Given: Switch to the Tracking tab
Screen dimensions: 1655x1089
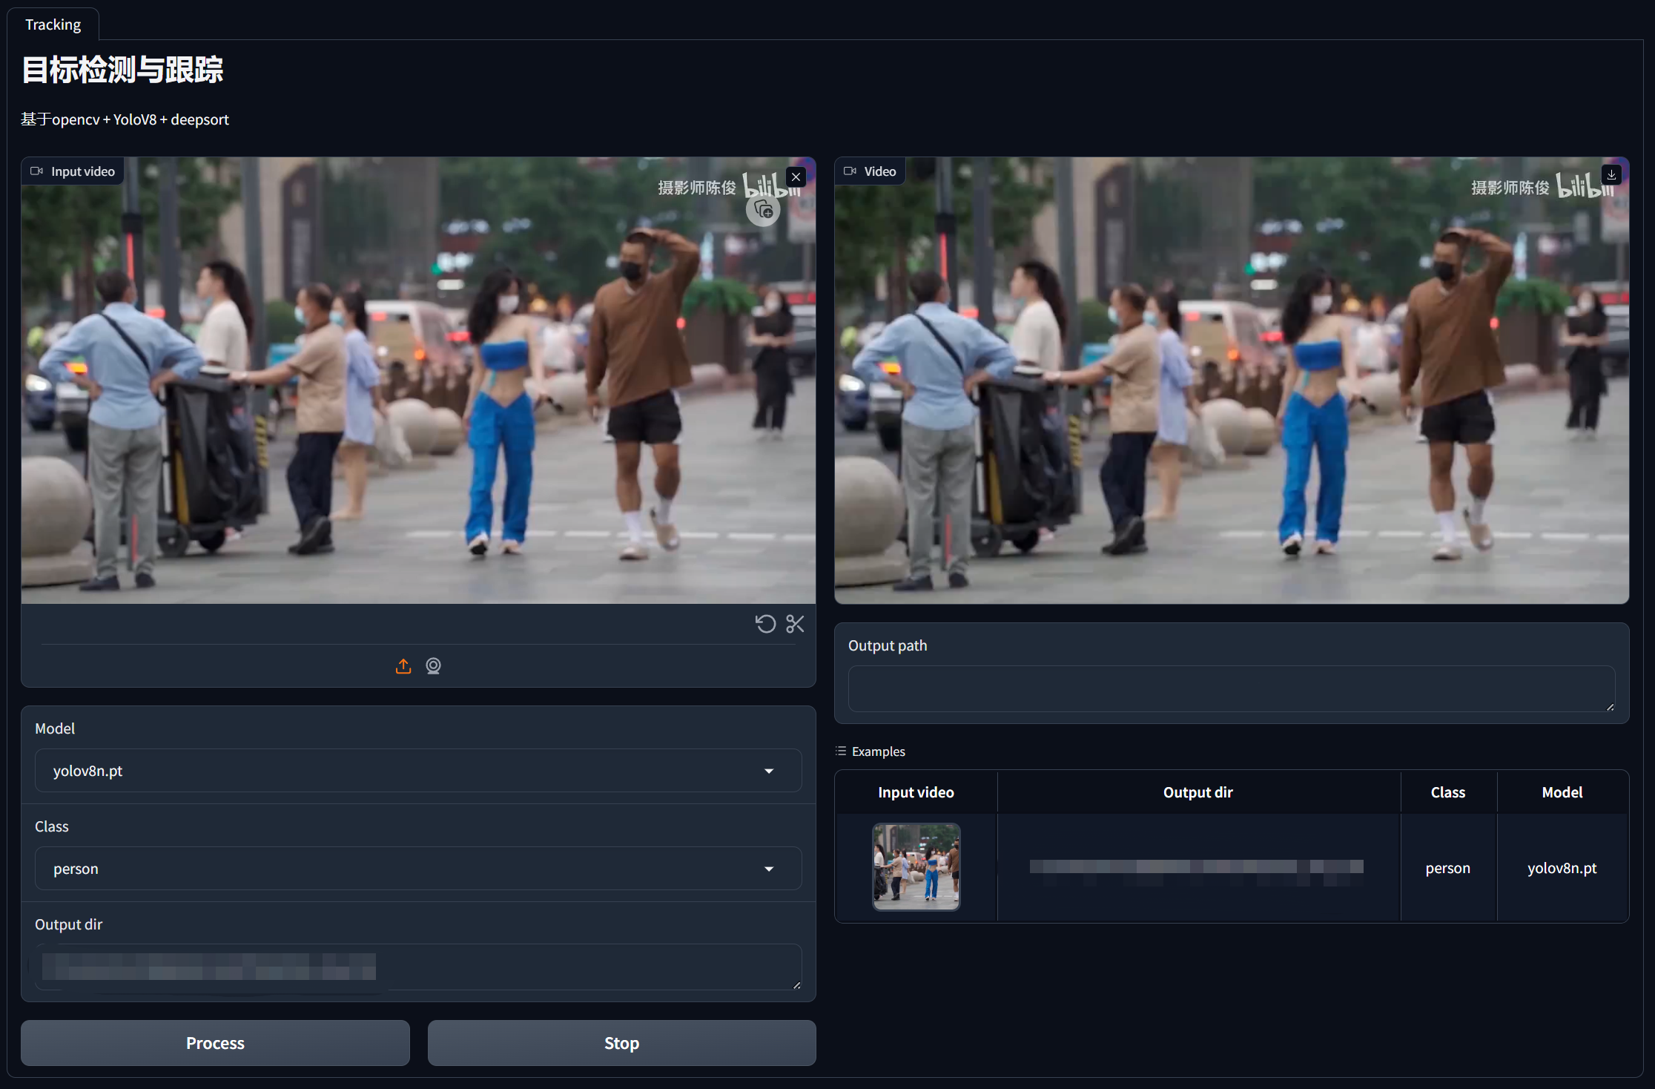Looking at the screenshot, I should (x=53, y=24).
